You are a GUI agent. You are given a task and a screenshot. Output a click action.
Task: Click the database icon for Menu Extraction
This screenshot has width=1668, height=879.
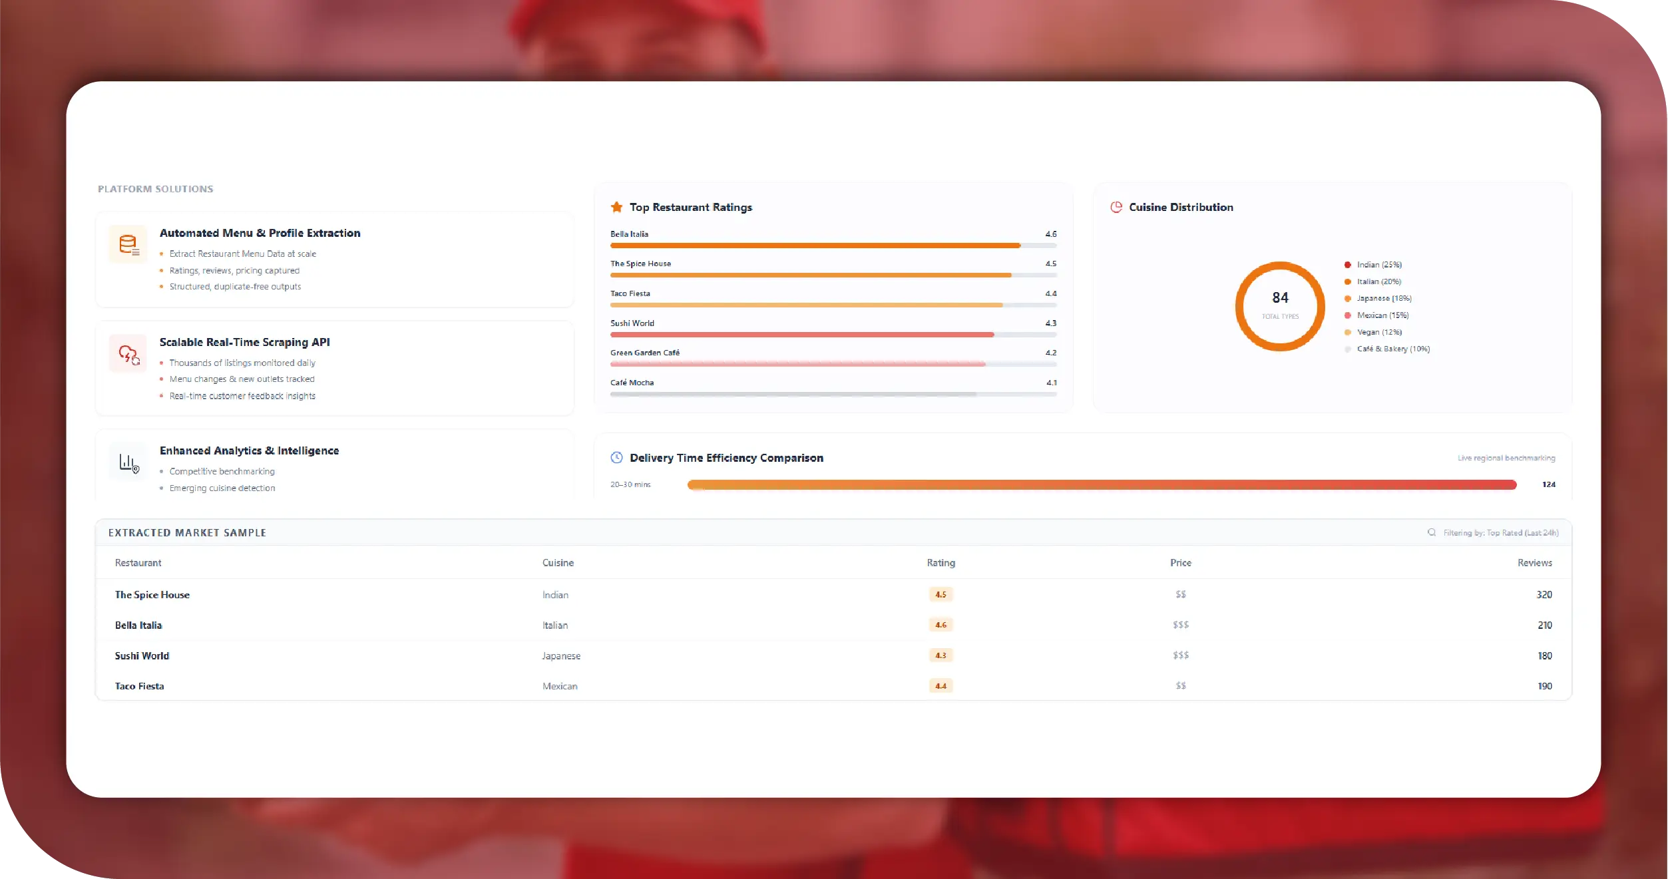(128, 244)
